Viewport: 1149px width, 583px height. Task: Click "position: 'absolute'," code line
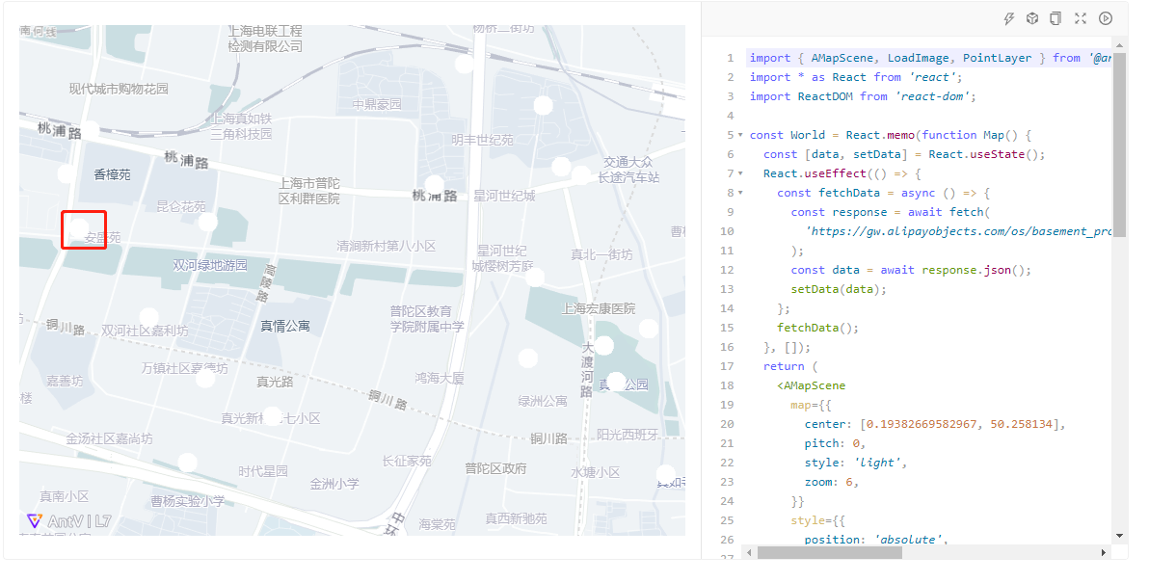[876, 540]
